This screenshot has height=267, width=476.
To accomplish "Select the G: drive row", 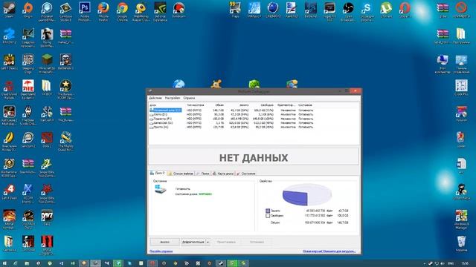I will (x=231, y=123).
